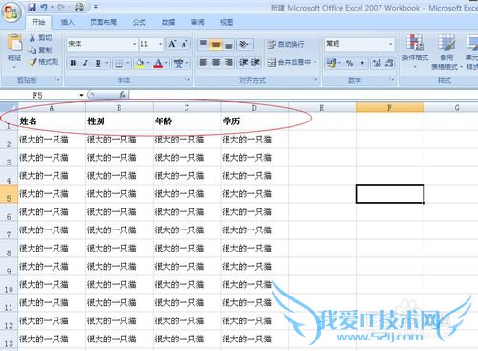Decrease decimal places
Image resolution: width=478 pixels, height=351 pixels.
tap(389, 63)
